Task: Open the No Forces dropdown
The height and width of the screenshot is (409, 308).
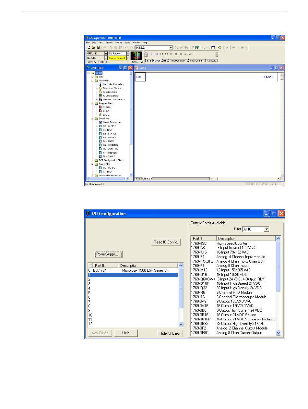Action: point(128,54)
